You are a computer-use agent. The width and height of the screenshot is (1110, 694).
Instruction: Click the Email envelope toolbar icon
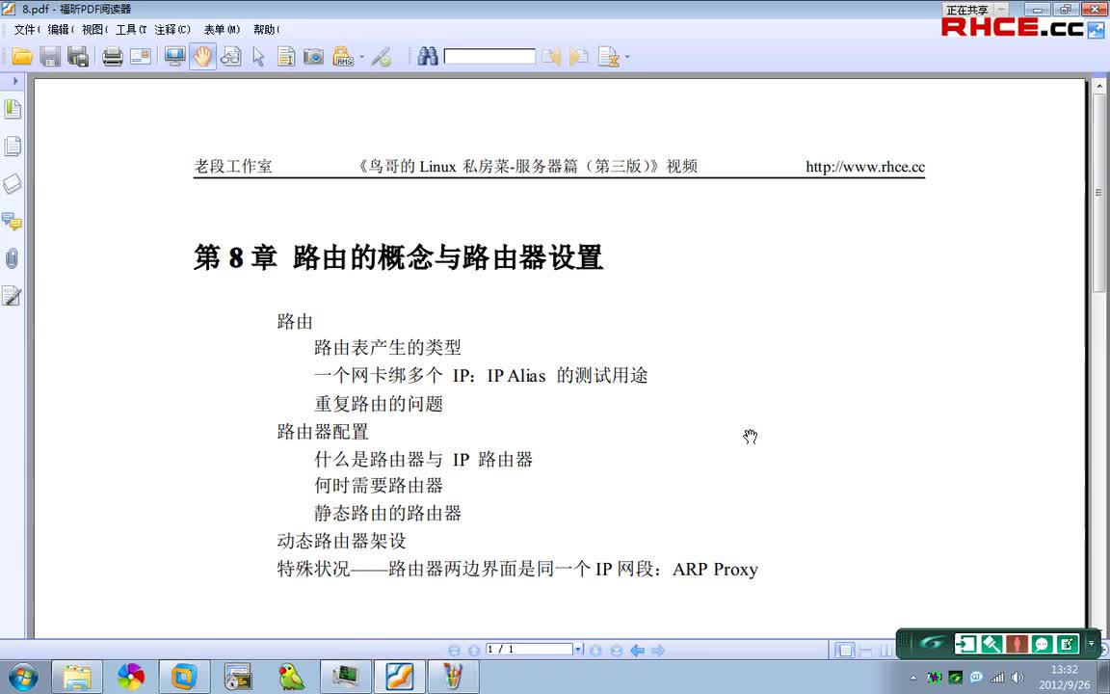point(140,57)
